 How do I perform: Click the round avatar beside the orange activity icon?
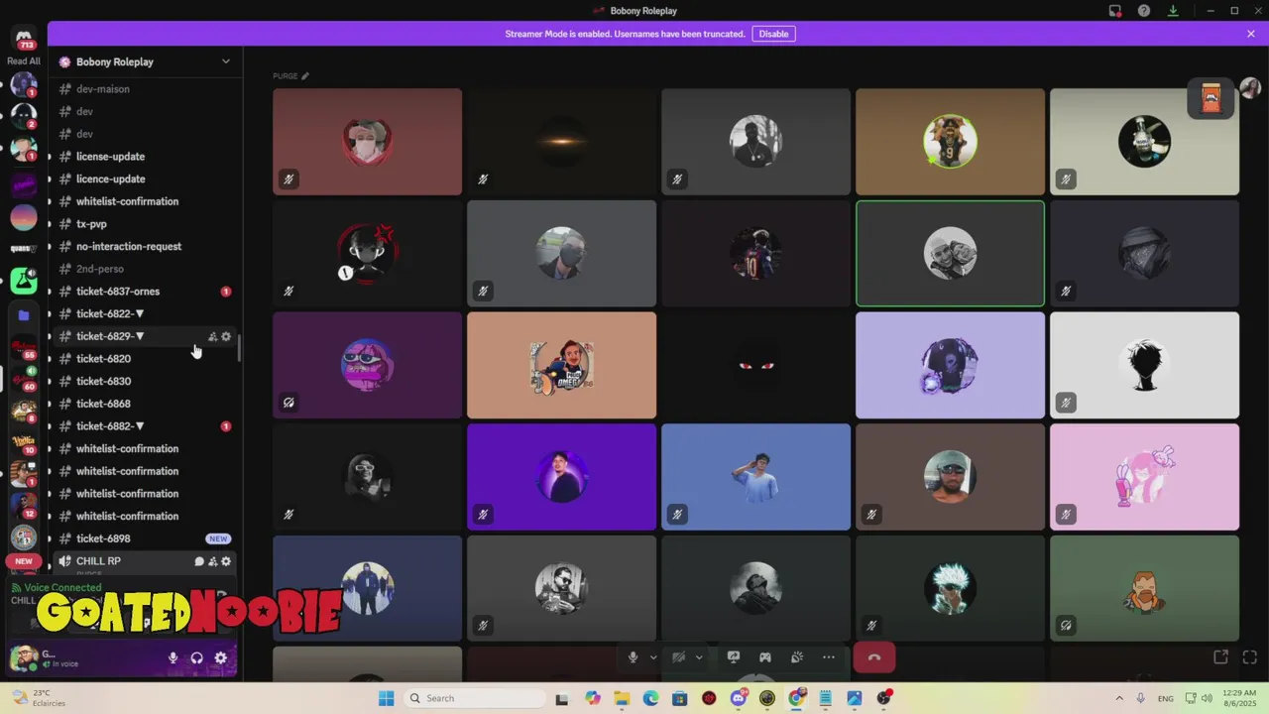tap(1250, 90)
